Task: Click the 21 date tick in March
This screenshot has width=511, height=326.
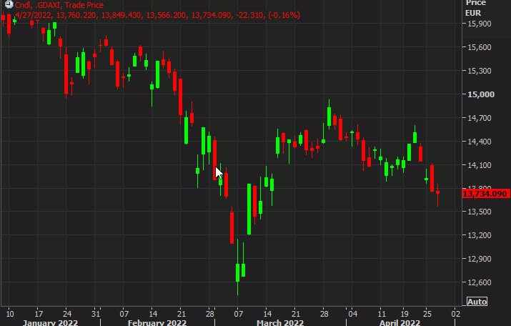Action: tap(295, 314)
